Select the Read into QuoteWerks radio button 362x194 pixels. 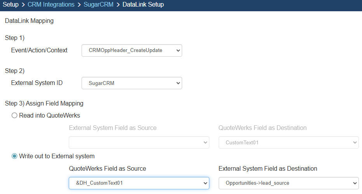pos(15,115)
